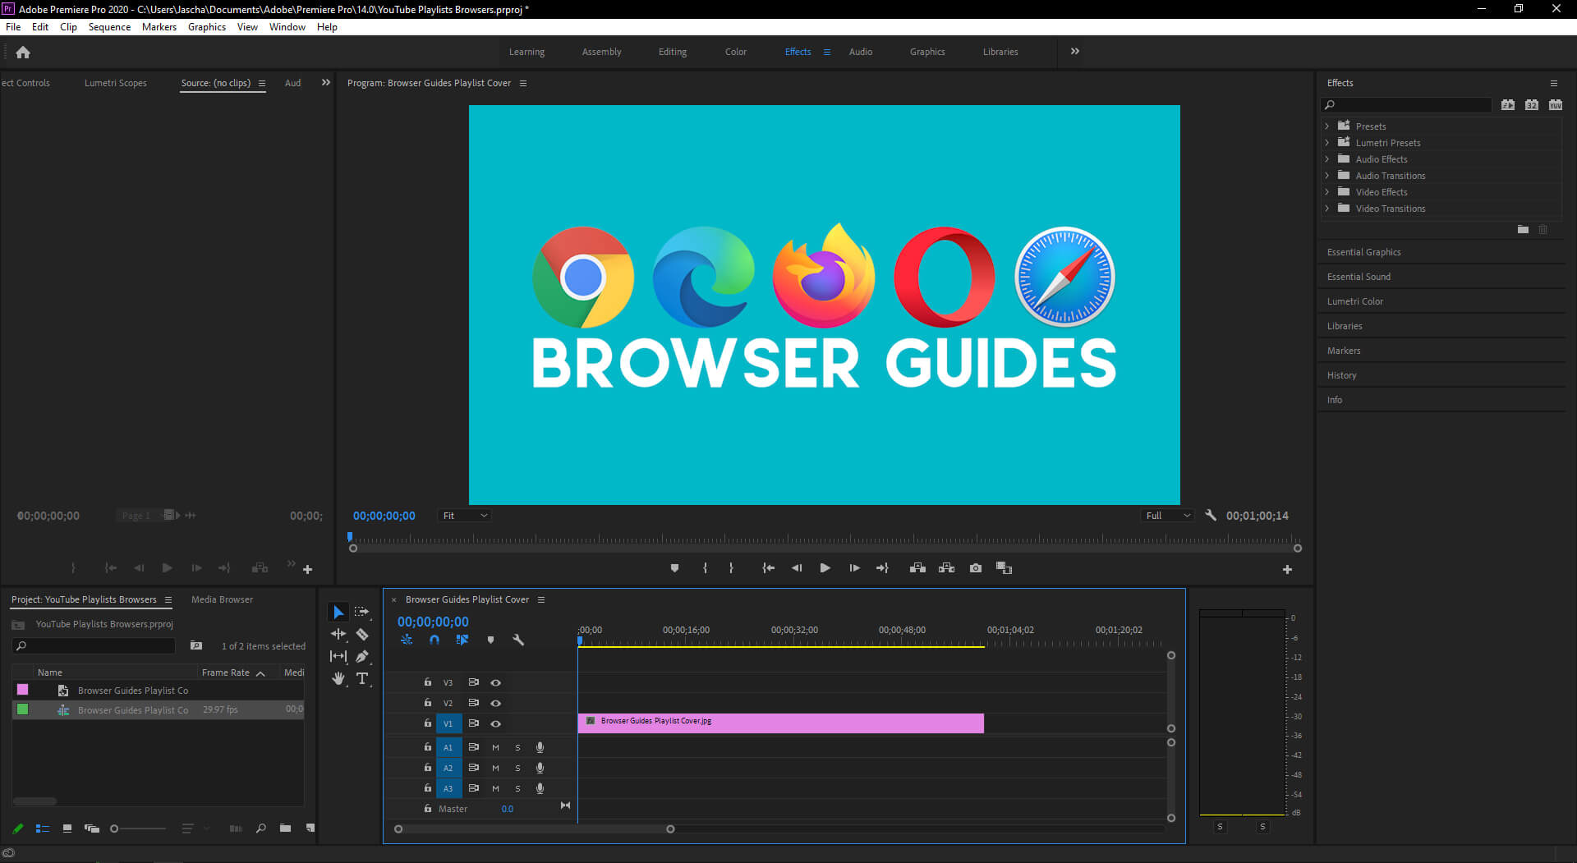Image resolution: width=1577 pixels, height=863 pixels.
Task: Open Program monitor wrench settings
Action: (1210, 516)
